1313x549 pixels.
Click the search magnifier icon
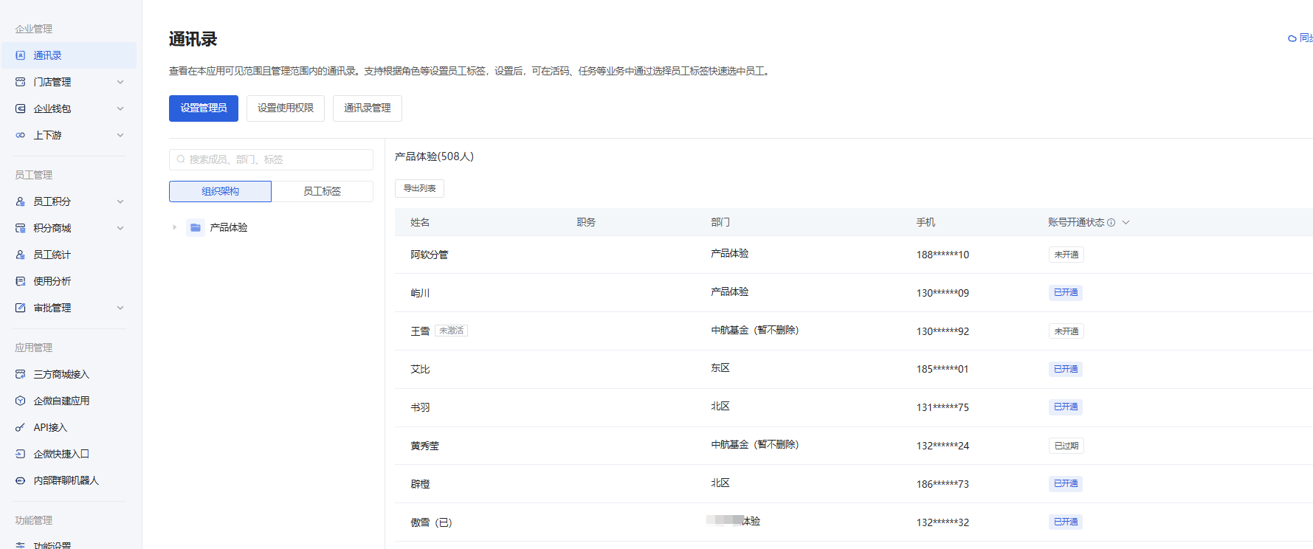click(181, 159)
